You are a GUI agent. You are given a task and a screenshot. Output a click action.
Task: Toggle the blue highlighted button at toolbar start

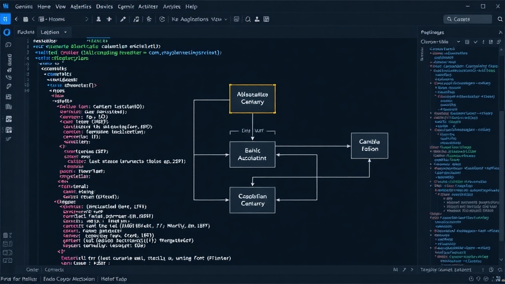click(x=5, y=19)
